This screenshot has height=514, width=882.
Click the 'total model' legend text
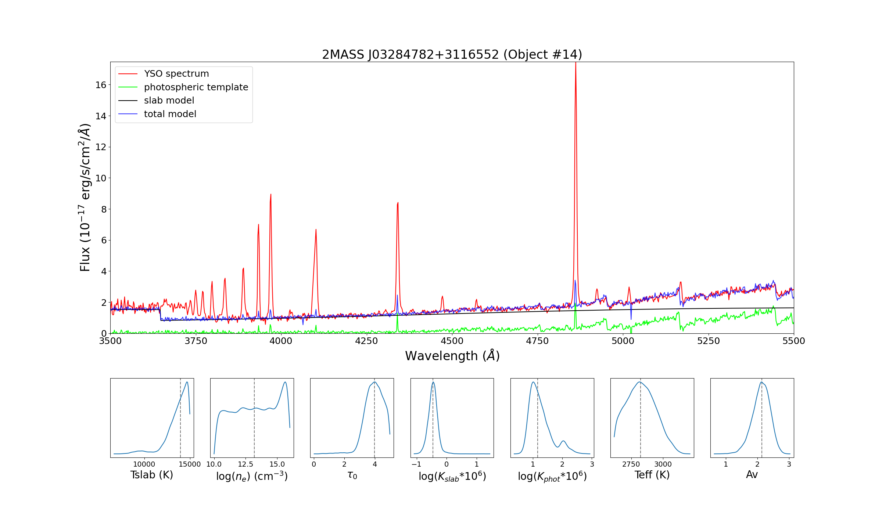170,114
